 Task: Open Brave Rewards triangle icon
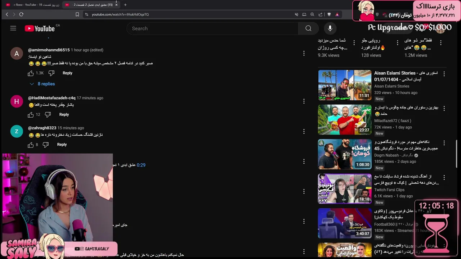[x=337, y=14]
